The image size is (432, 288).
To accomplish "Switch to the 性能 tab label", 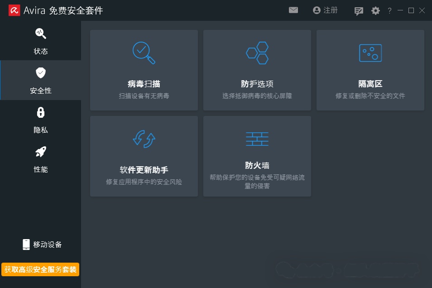I will 41,169.
